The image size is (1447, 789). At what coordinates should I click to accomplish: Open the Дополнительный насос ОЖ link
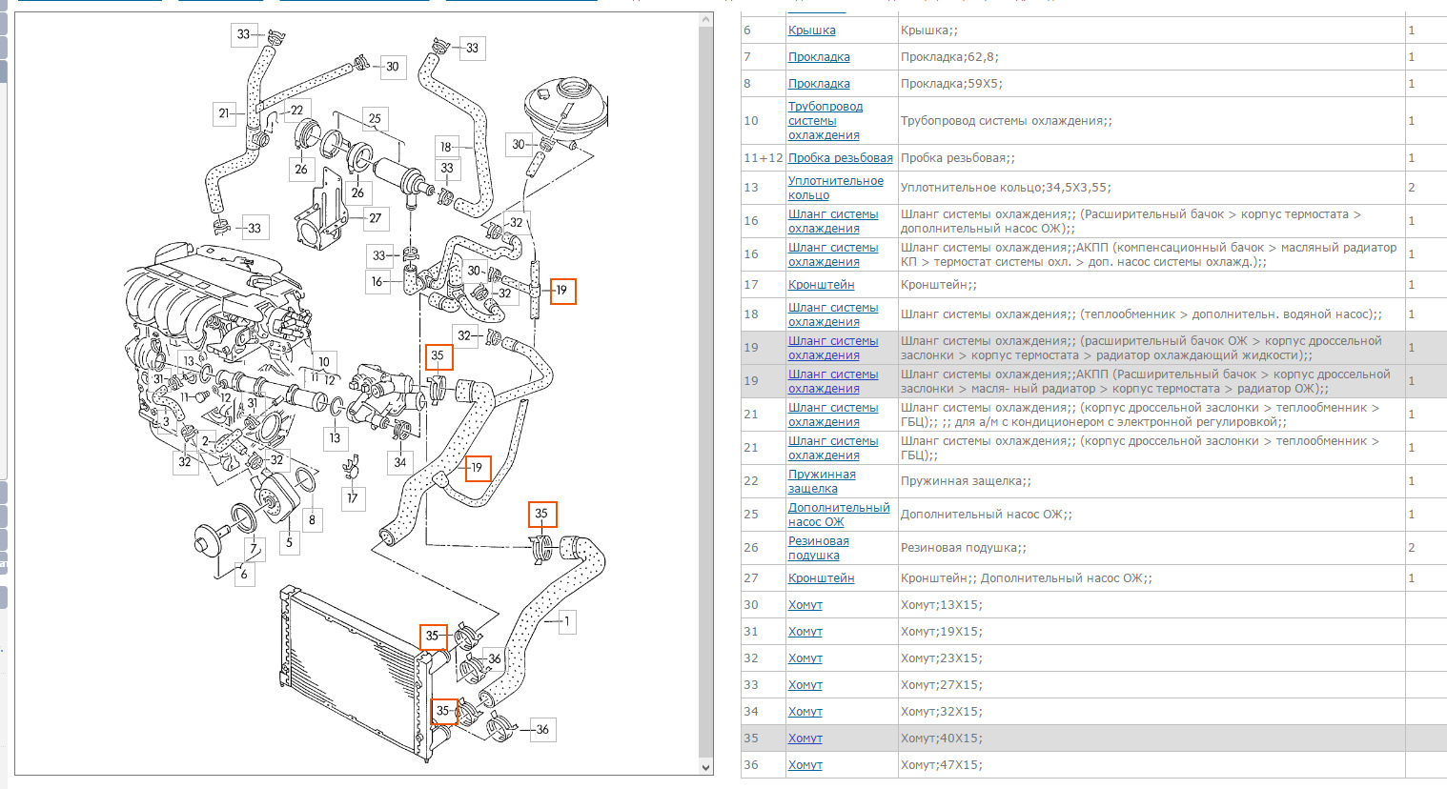(839, 515)
